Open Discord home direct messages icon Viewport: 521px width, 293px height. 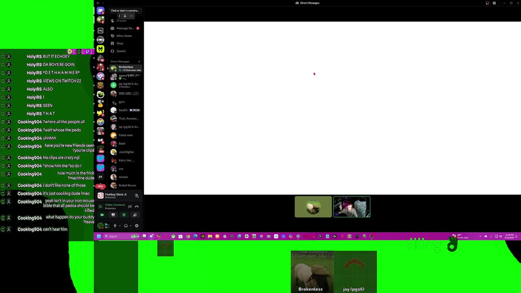point(101,11)
